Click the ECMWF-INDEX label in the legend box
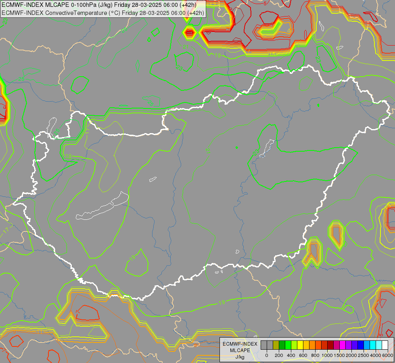This screenshot has width=395, height=363. tap(240, 344)
